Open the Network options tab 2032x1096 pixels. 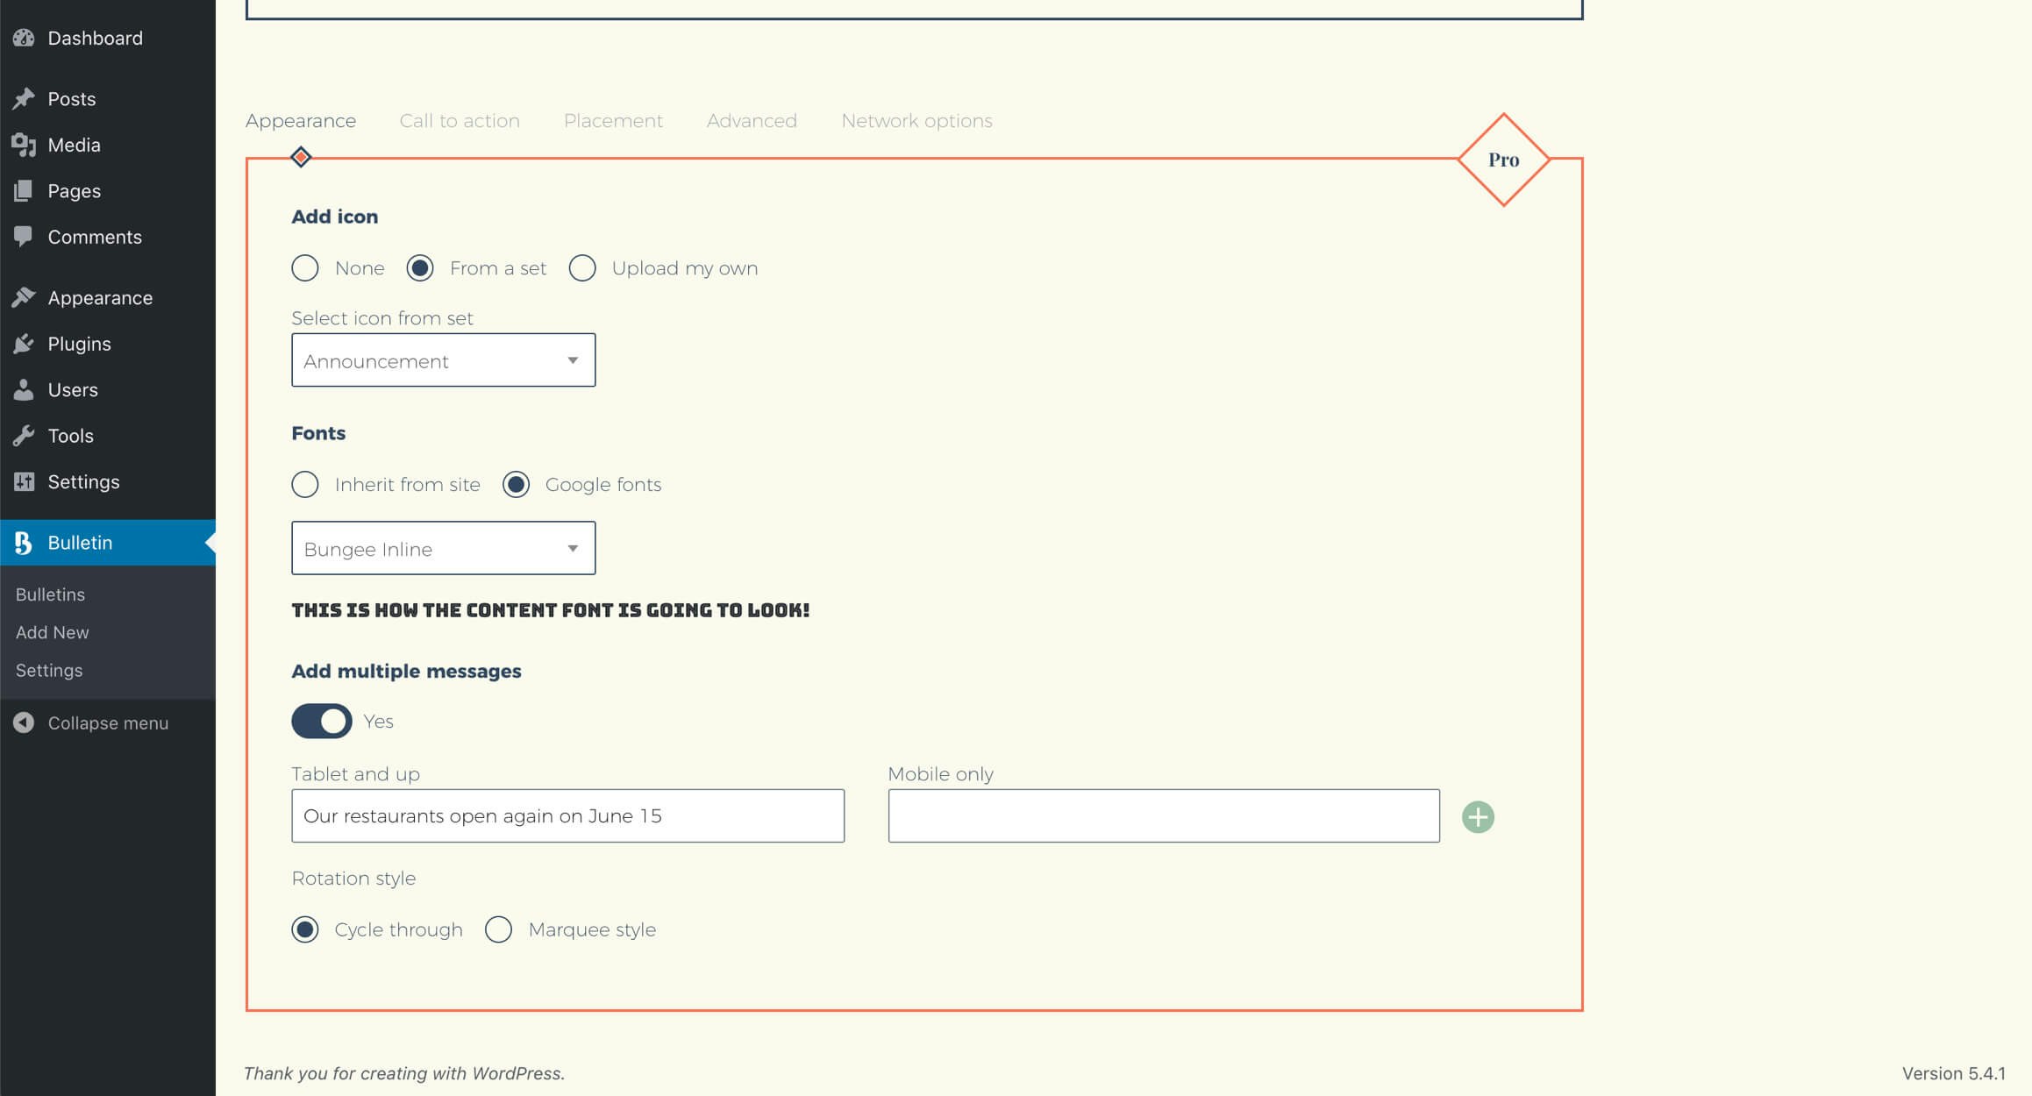[x=916, y=121]
